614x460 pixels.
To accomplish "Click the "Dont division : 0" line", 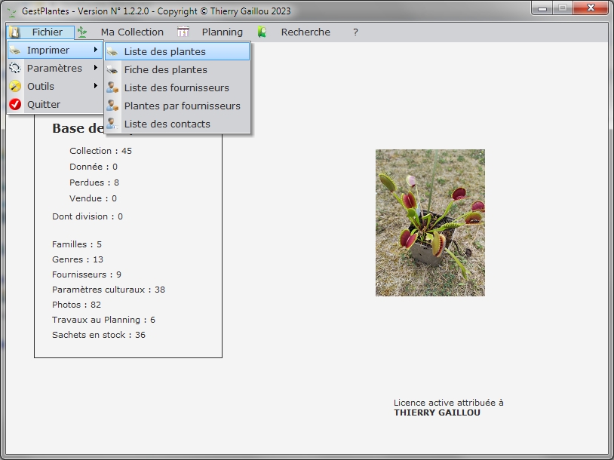I will point(87,216).
